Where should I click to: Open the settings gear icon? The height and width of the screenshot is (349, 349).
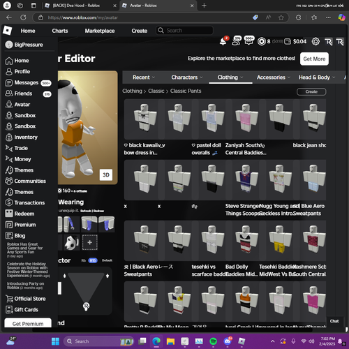[315, 41]
